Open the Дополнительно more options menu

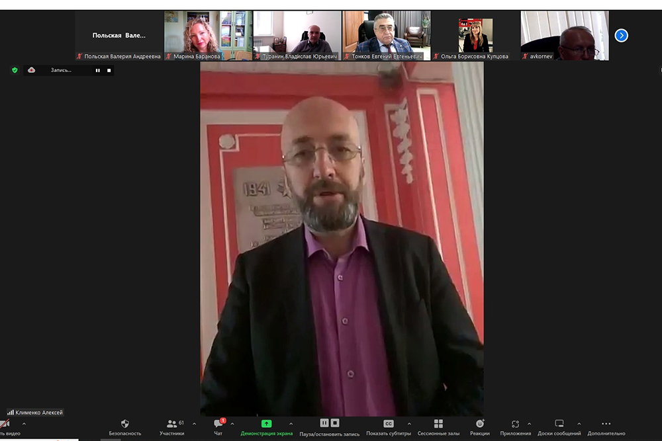pyautogui.click(x=606, y=424)
